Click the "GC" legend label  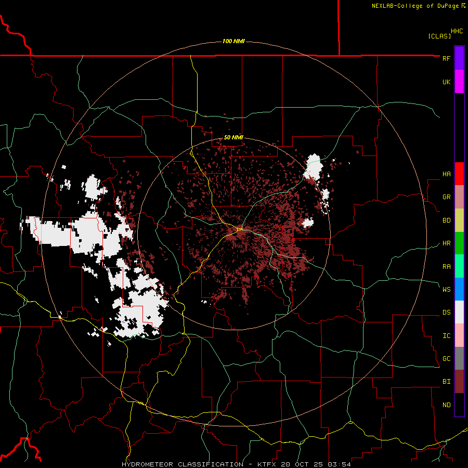click(446, 359)
